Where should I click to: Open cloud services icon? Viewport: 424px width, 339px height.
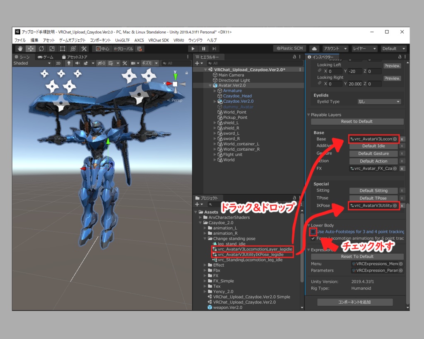[x=314, y=49]
